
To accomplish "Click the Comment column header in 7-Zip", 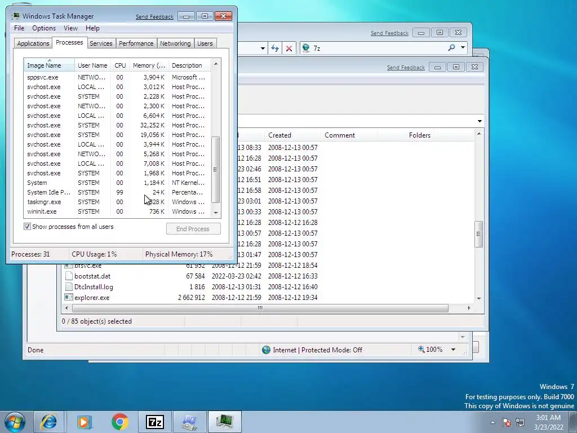I will click(349, 135).
